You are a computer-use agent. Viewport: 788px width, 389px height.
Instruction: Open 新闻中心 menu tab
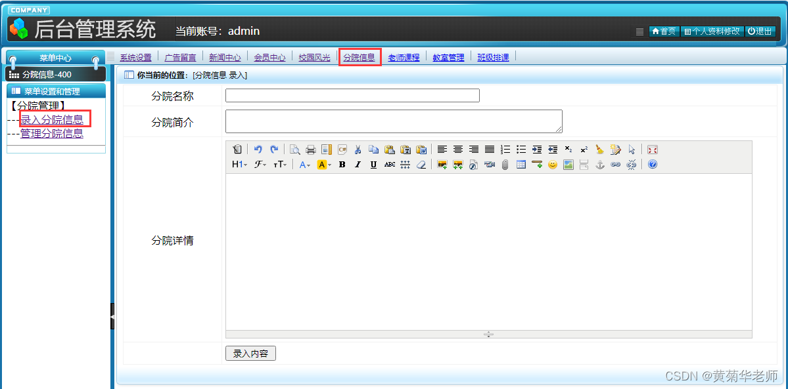225,57
